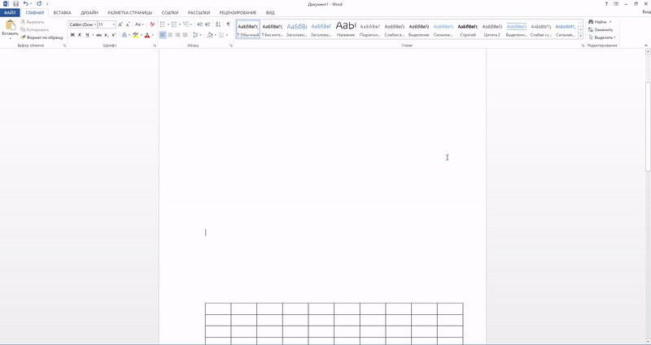Click the vertical scrollbar thumb

pos(648,126)
